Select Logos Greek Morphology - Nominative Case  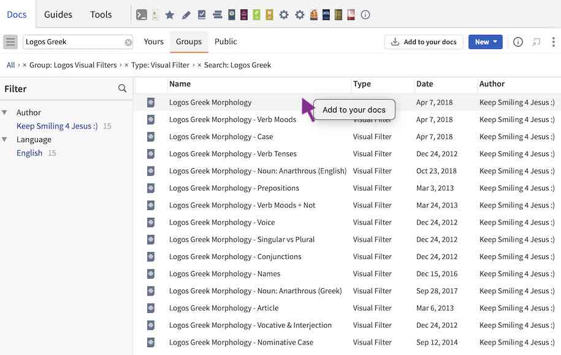pos(241,343)
